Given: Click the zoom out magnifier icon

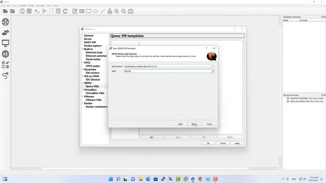Looking at the screenshot, I should [x=123, y=11].
